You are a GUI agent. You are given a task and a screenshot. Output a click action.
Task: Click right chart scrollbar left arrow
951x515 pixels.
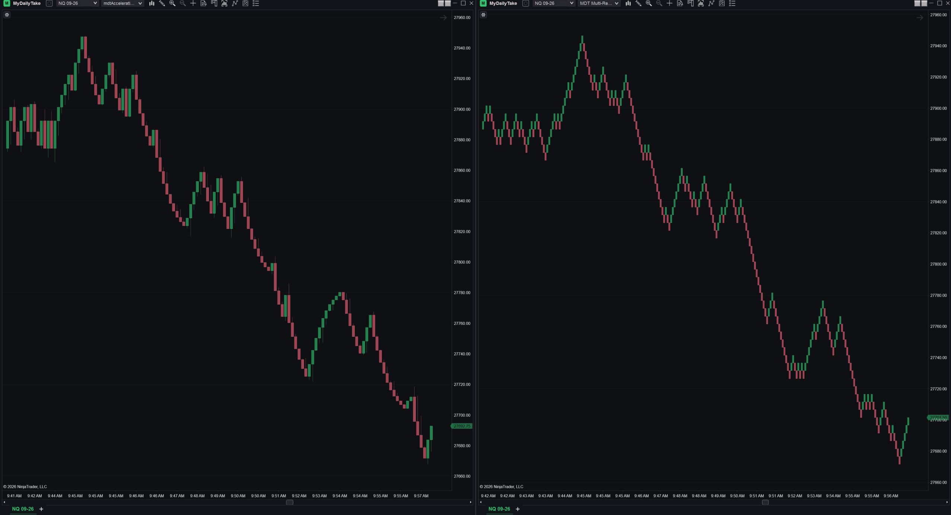click(481, 502)
